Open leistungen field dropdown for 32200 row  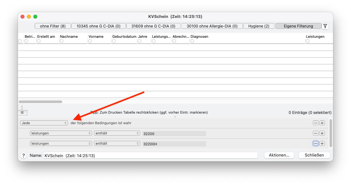pyautogui.click(x=61, y=133)
